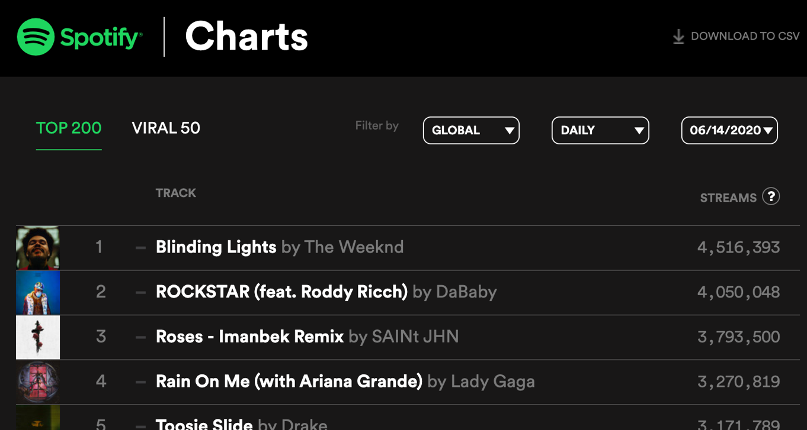Open the Blinding Lights track title
Viewport: 807px width, 430px height.
(216, 247)
